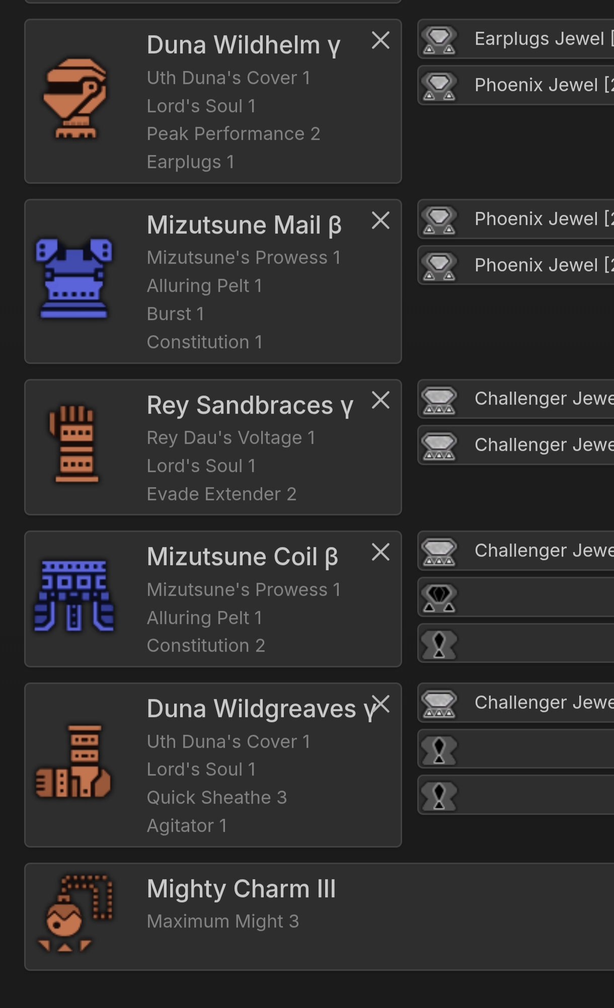
Task: Open Challenger Jewel slot of Mizutsune Coil
Action: point(516,551)
